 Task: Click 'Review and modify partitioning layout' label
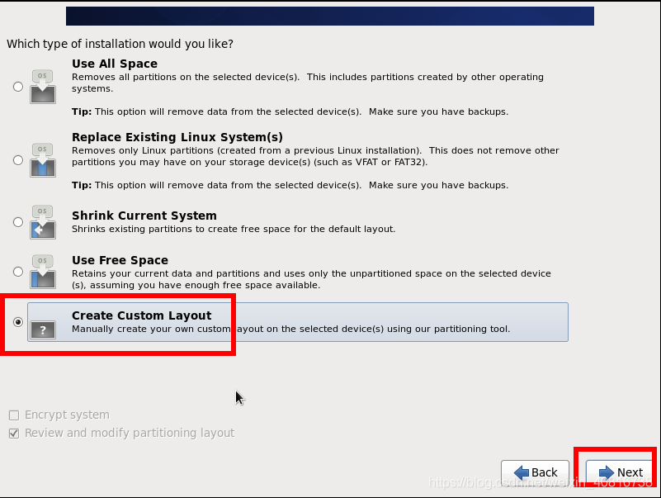tap(130, 433)
